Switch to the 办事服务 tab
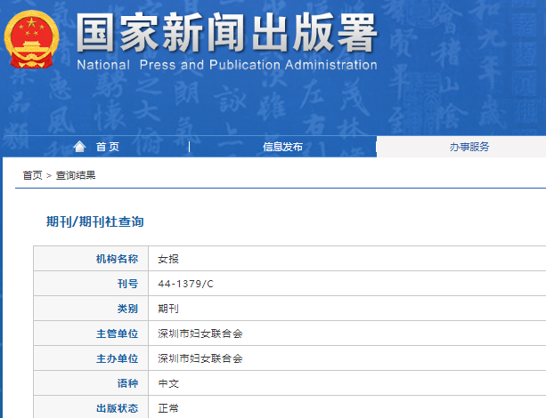The width and height of the screenshot is (546, 418). 469,147
